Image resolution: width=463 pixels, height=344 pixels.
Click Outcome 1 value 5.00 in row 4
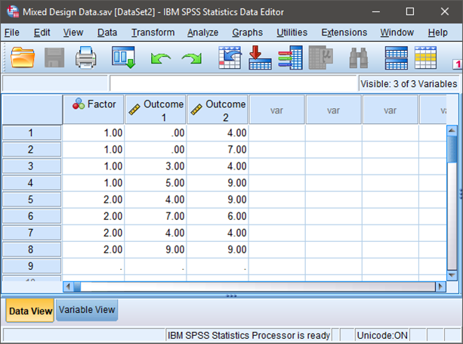[x=156, y=183]
